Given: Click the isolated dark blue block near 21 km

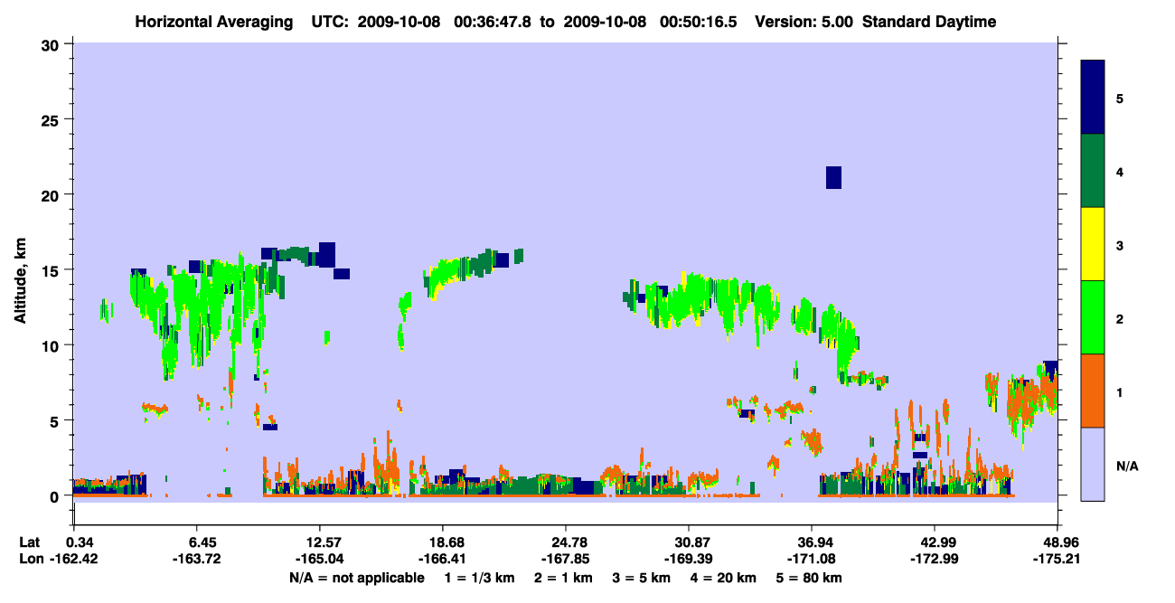Looking at the screenshot, I should click(x=833, y=177).
